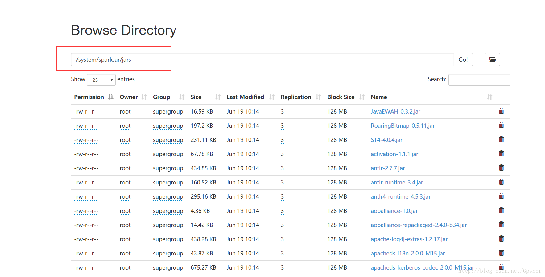
Task: Open JavaEWAH-0.3.2.jar file link
Action: (395, 111)
